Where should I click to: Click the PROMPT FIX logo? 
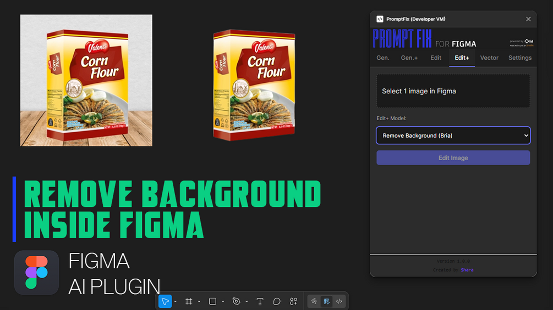click(402, 38)
